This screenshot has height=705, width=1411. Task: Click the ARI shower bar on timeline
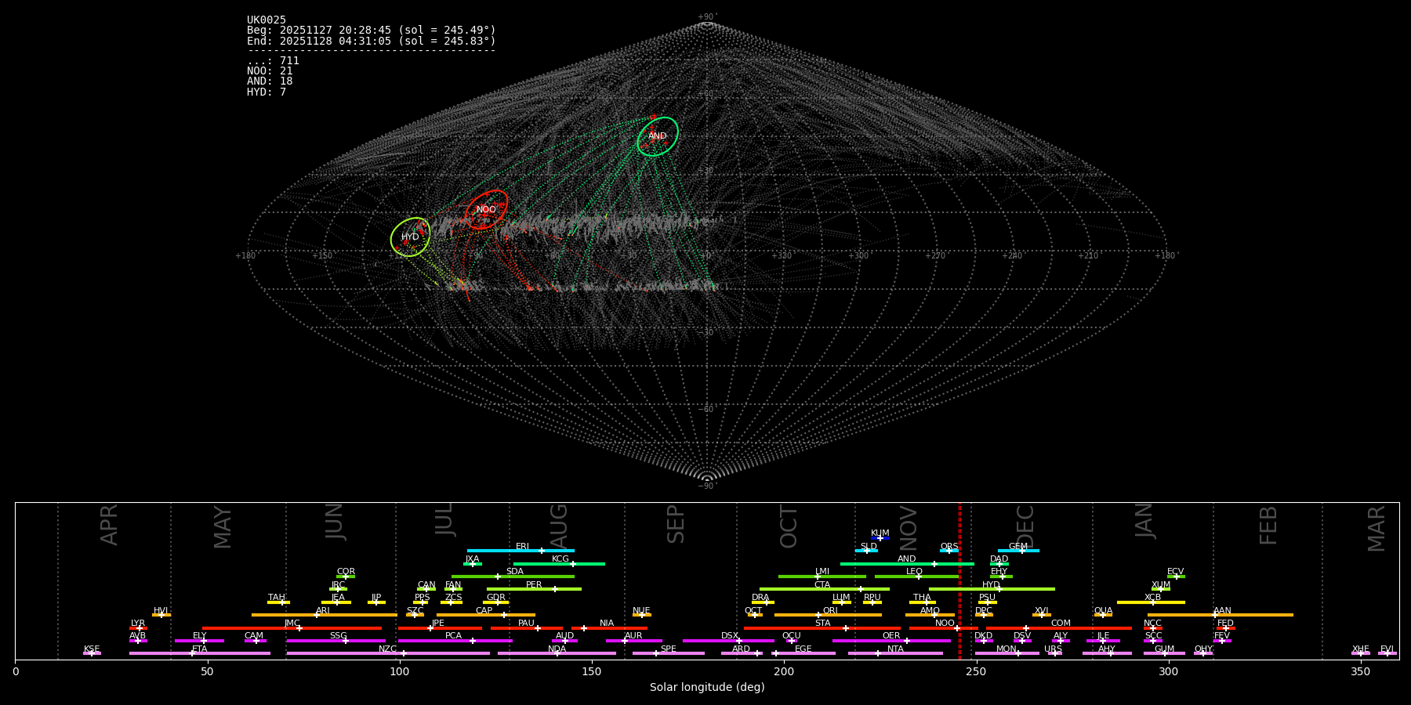click(x=324, y=615)
